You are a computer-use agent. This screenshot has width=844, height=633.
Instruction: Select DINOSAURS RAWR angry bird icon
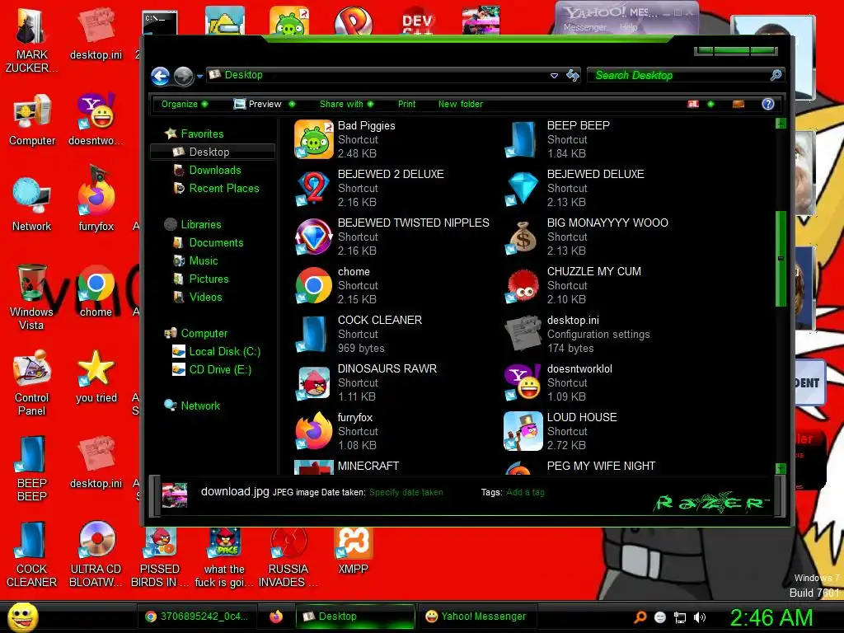pyautogui.click(x=313, y=382)
